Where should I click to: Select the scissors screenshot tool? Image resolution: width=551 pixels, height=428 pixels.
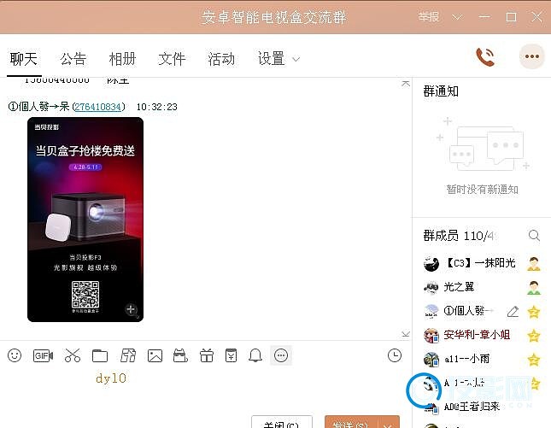pyautogui.click(x=73, y=355)
